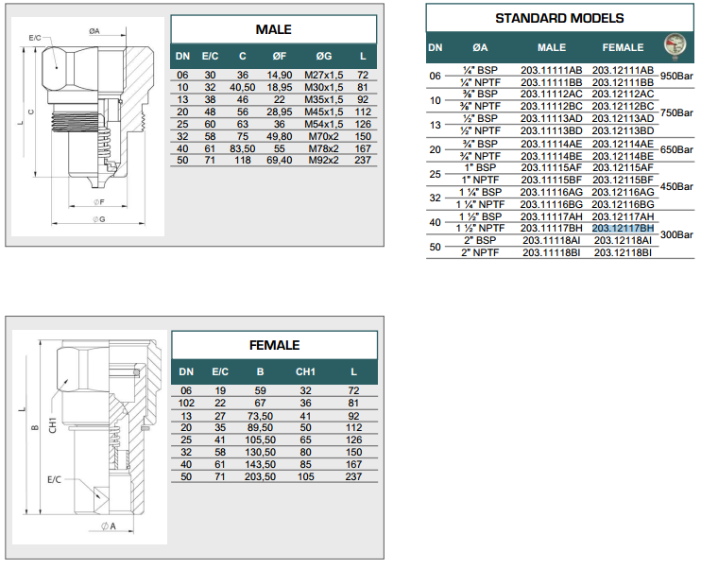Click the ØA dimension label on male drawing
The image size is (701, 569).
pyautogui.click(x=94, y=31)
